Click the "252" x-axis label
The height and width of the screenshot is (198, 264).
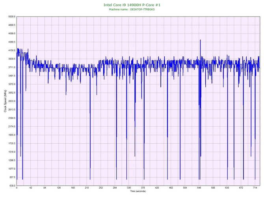pyautogui.click(x=101, y=188)
